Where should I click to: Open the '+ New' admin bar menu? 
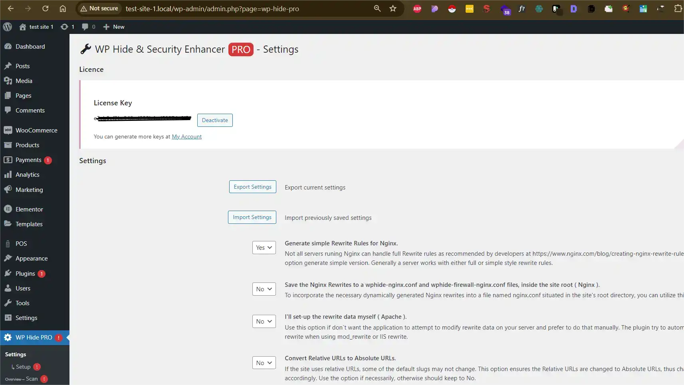[114, 27]
